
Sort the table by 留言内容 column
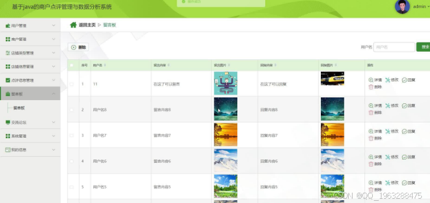[x=169, y=65]
